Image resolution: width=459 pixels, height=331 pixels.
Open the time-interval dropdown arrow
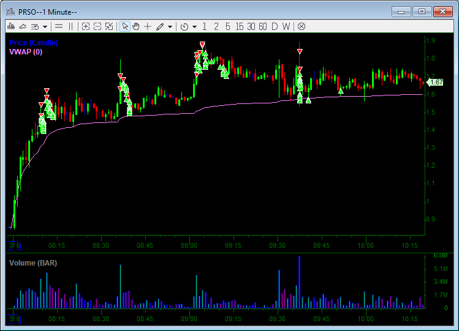(x=195, y=27)
